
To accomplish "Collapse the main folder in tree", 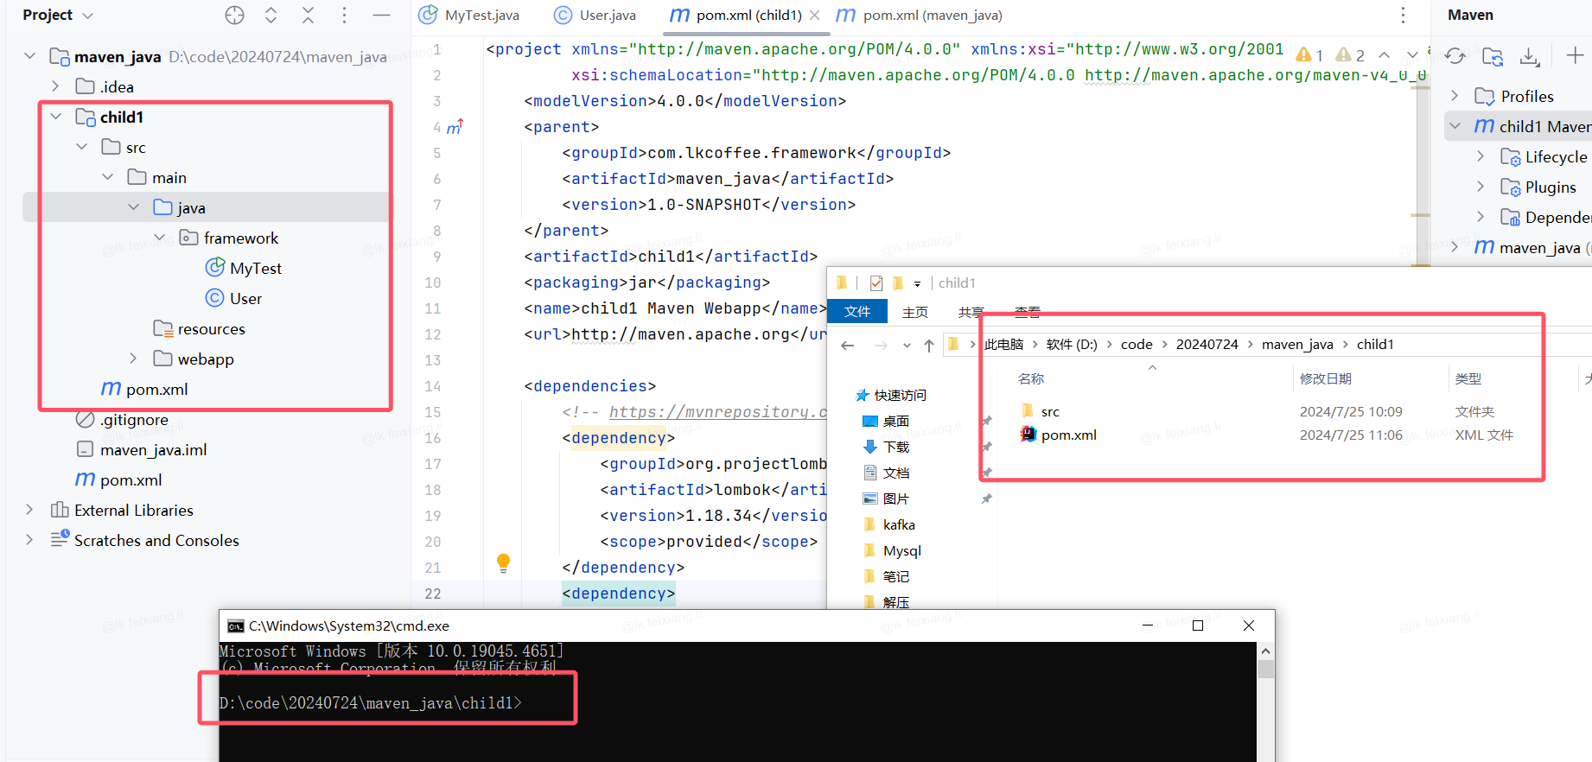I will (107, 177).
